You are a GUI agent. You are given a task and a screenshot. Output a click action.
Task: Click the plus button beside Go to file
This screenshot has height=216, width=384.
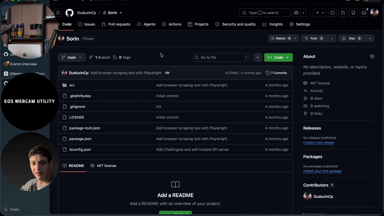258,57
